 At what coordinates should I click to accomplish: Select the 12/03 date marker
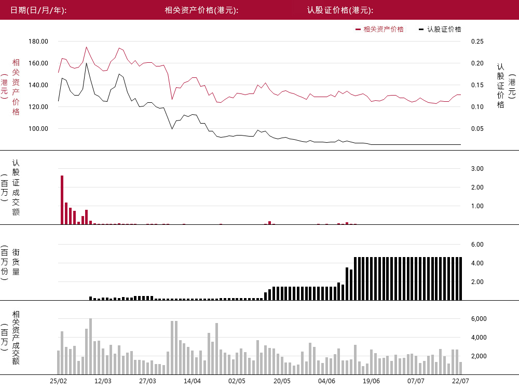pos(103,381)
